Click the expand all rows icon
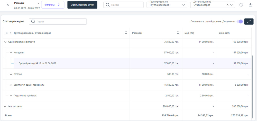The height and width of the screenshot is (121, 257). click(7, 33)
